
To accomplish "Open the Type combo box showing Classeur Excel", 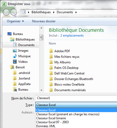I will click(76, 105).
